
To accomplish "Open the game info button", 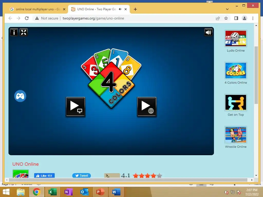I will point(14,32).
